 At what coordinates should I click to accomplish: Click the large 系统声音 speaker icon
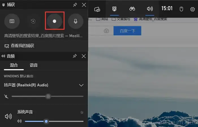pos(8,116)
